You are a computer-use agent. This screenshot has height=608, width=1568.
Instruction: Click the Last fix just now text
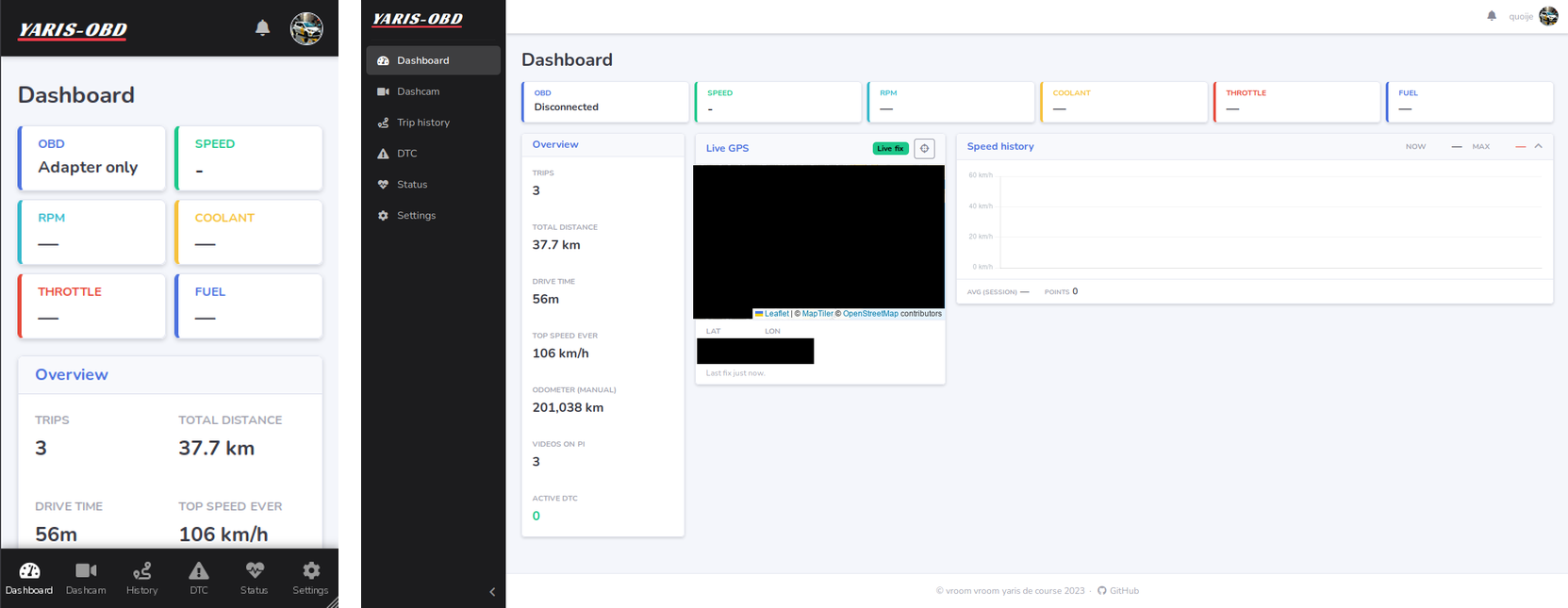click(x=735, y=373)
